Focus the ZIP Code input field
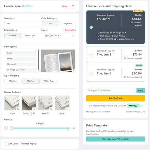Image resolution: width=150 pixels, height=150 pixels. pos(111,90)
